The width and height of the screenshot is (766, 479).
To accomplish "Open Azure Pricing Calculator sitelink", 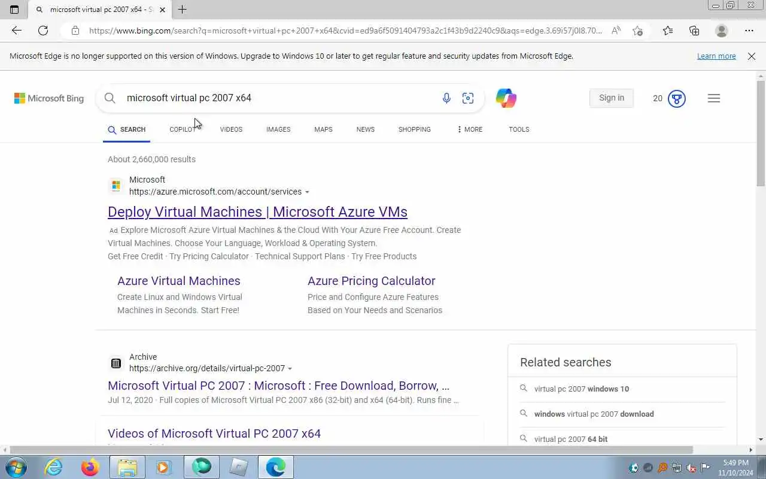I will click(372, 281).
